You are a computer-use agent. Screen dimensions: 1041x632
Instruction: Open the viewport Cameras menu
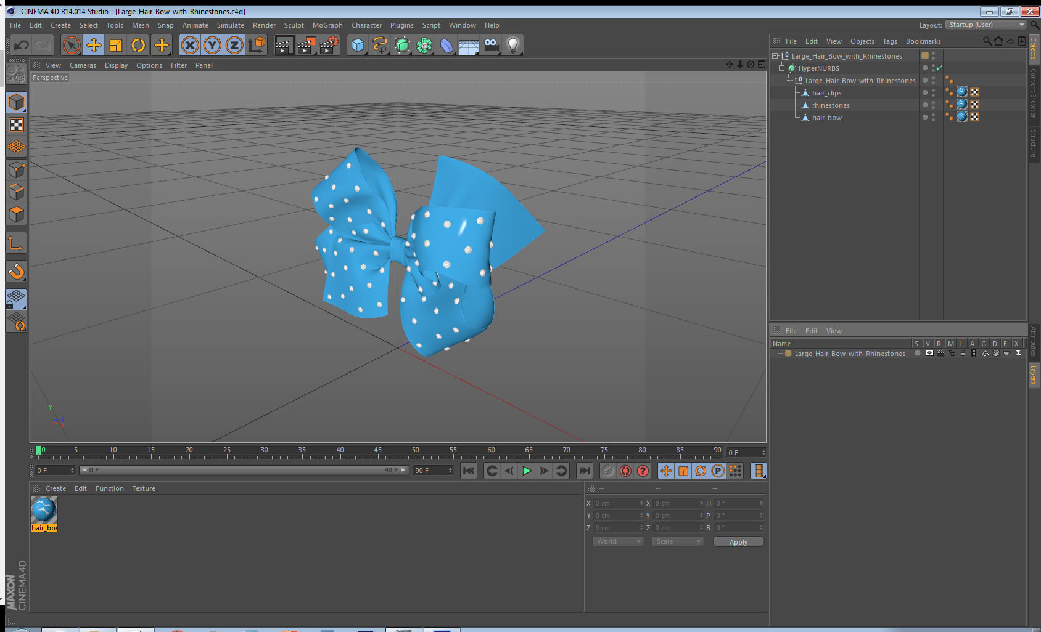coord(83,65)
